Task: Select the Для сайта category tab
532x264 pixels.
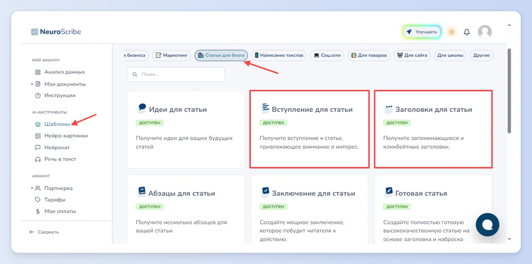Action: 412,55
